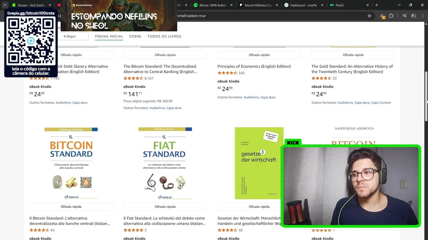This screenshot has width=428, height=240.
Task: Open the Chrome three-dot menu
Action: coord(423,16)
